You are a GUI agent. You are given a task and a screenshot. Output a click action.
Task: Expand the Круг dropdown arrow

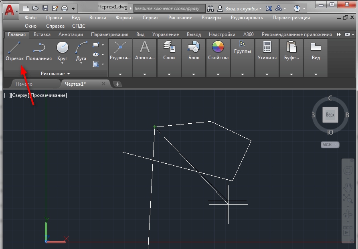62,63
